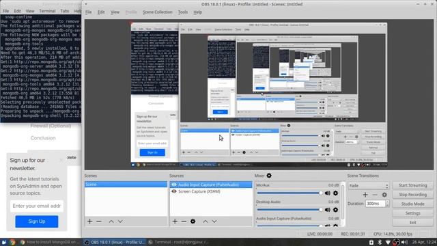Open Bluetooth tray icon
437x246 pixels.
click(380, 243)
